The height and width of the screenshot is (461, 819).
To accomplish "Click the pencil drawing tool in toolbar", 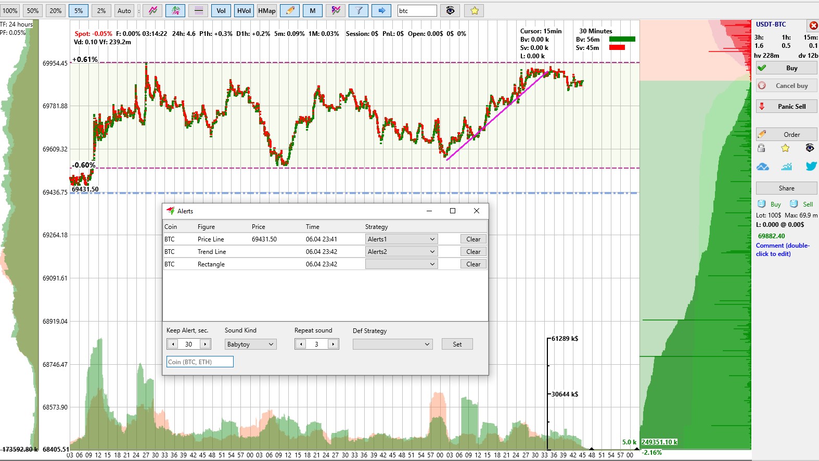I will [x=290, y=10].
